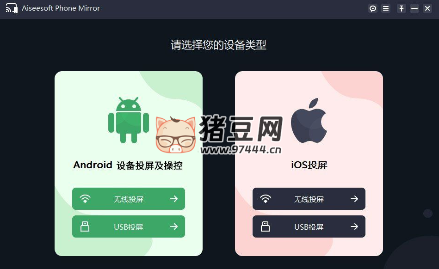Click Wi-Fi icon on iOS wireless button

[x=266, y=199]
